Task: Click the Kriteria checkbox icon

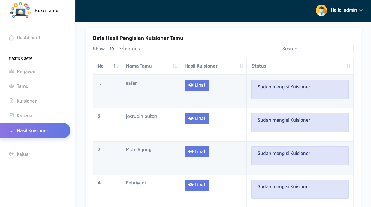Action: click(x=12, y=115)
